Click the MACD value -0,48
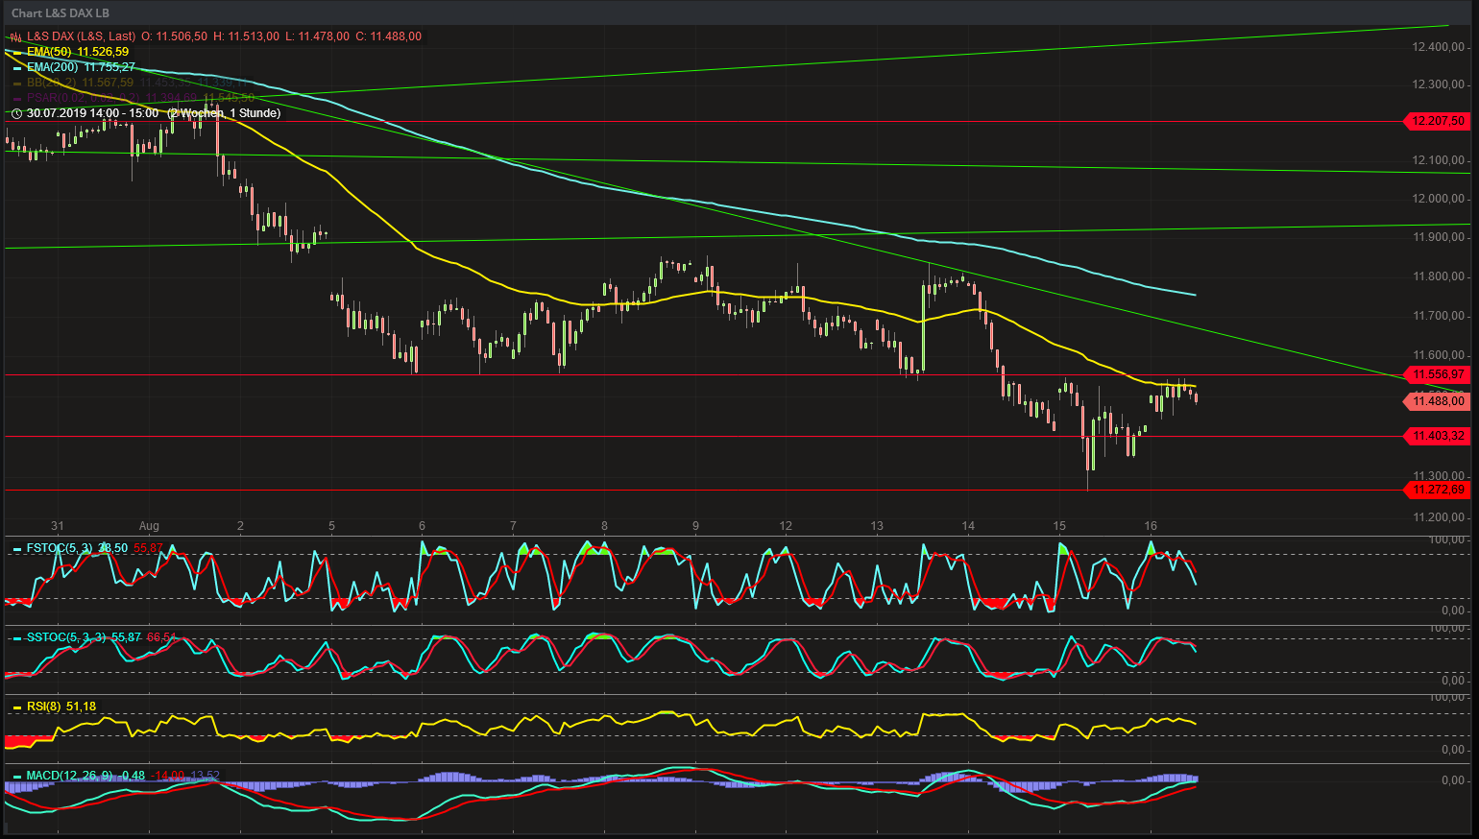 133,776
